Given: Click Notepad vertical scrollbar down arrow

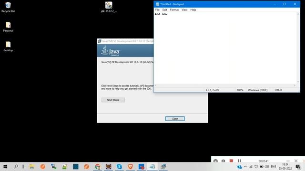Looking at the screenshot, I should (298, 82).
